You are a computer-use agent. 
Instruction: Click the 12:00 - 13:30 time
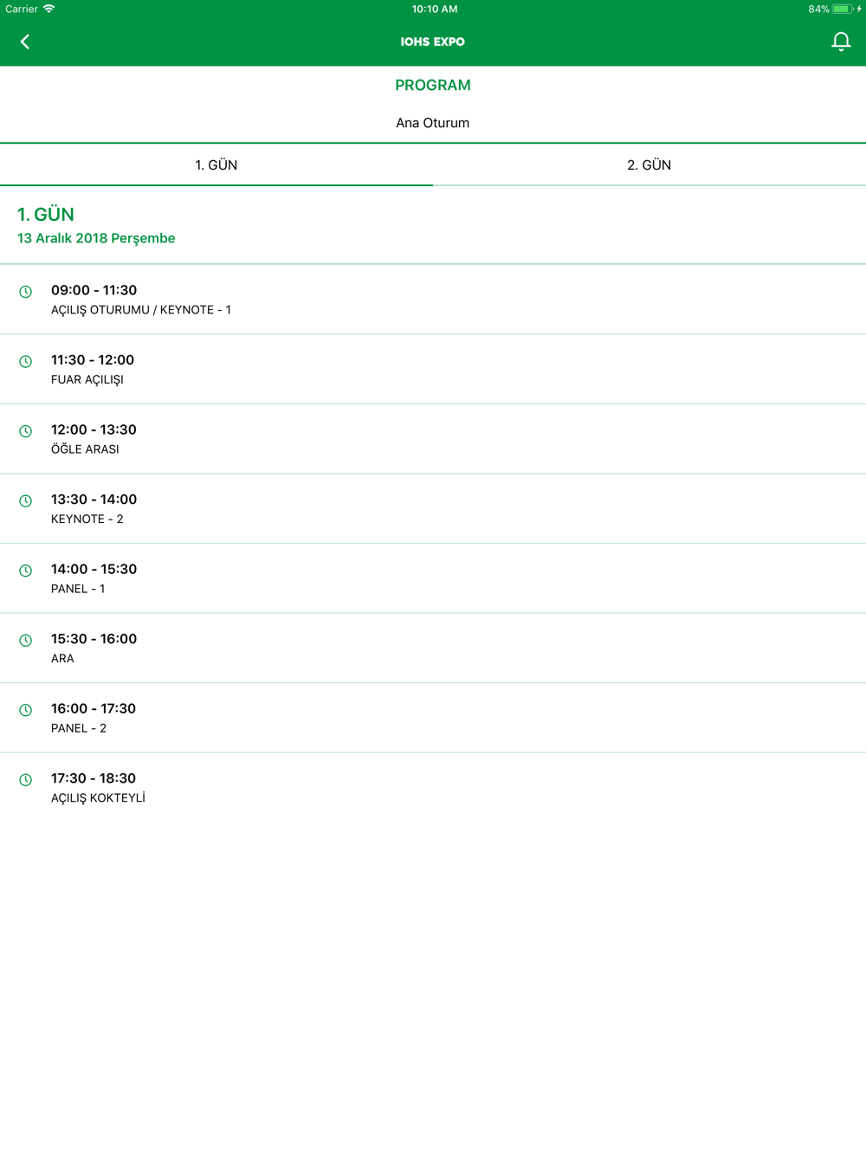point(94,429)
